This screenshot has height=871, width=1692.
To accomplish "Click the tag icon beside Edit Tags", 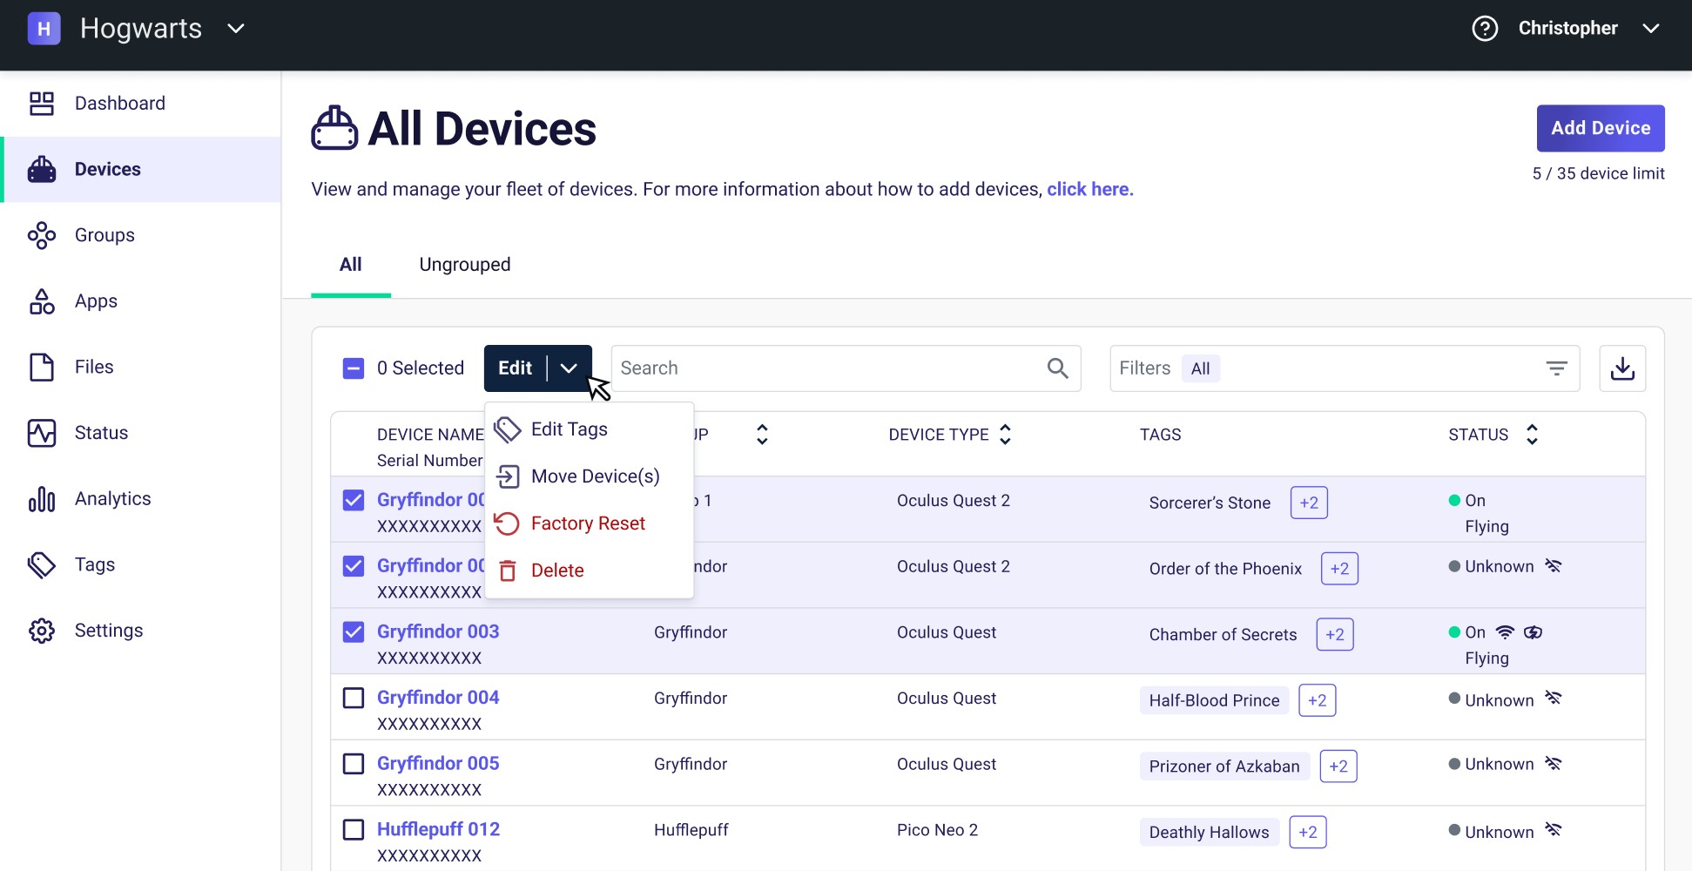I will tap(508, 429).
